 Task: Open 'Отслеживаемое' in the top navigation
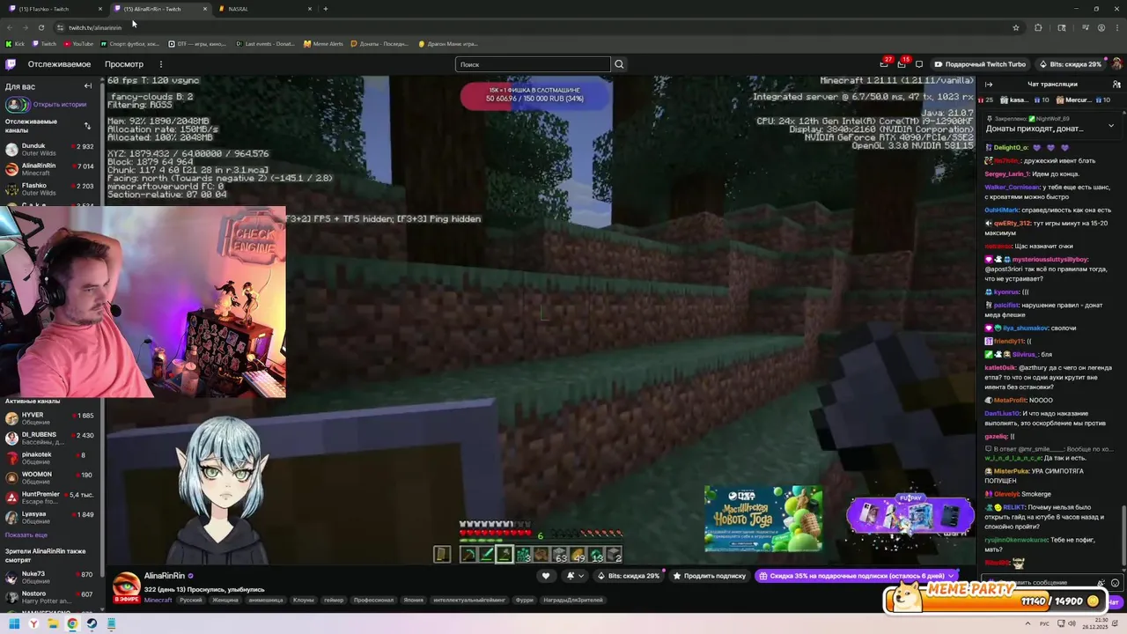tap(59, 64)
